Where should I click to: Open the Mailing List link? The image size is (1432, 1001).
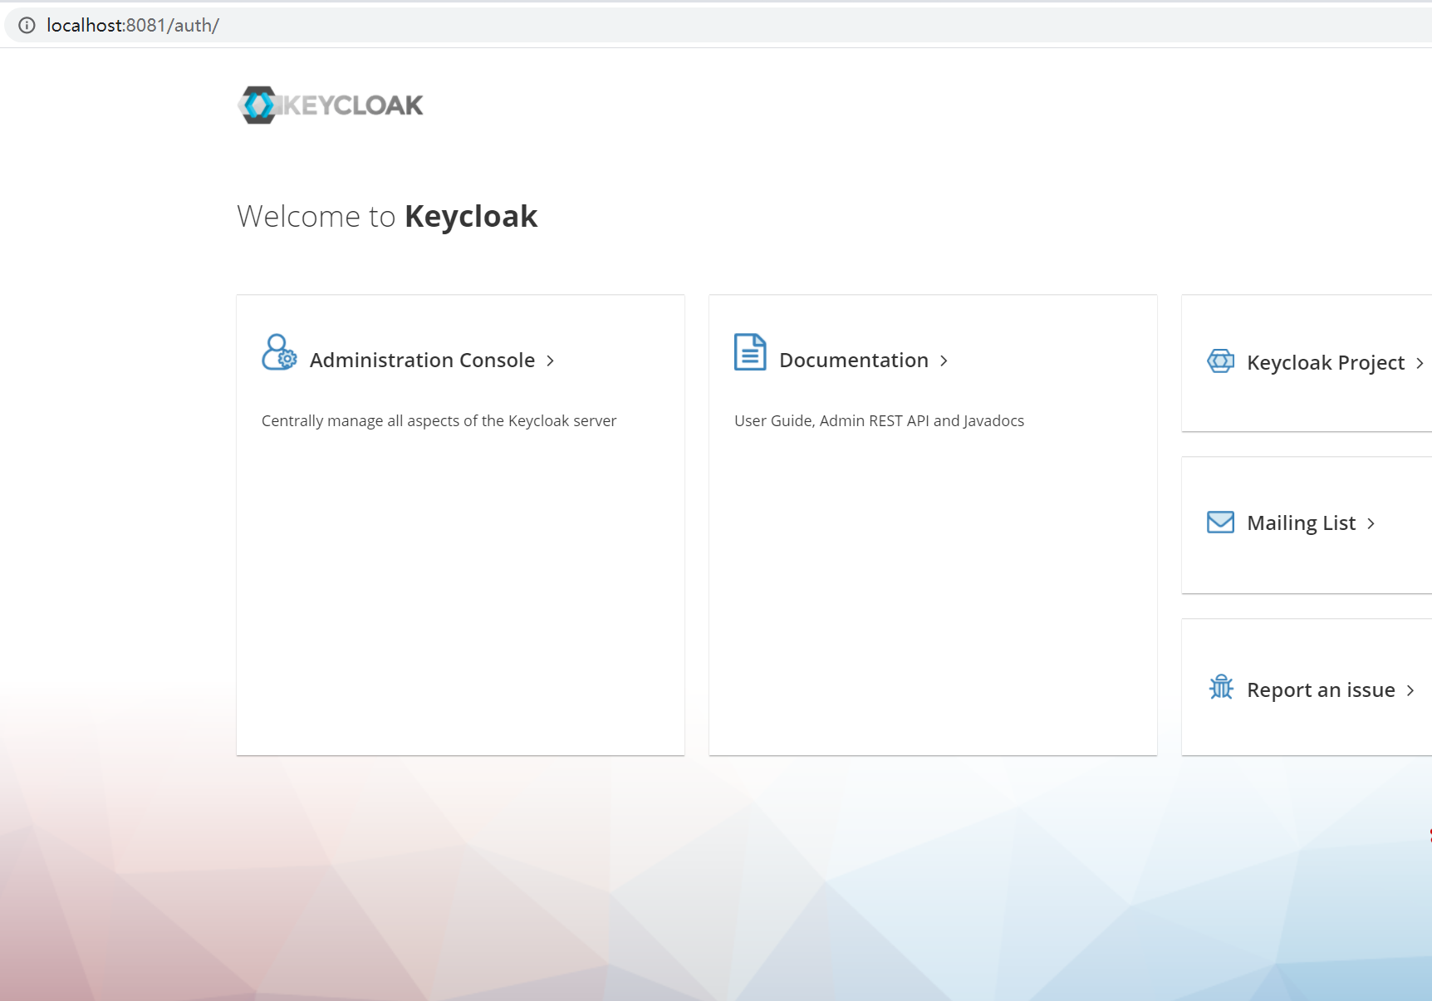[1301, 523]
